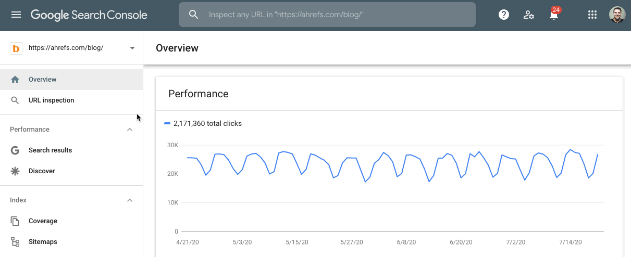The width and height of the screenshot is (631, 257).
Task: Click the Sitemaps tree icon
Action: [15, 242]
